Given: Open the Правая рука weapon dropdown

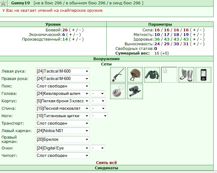Looking at the screenshot, I should [62, 79].
